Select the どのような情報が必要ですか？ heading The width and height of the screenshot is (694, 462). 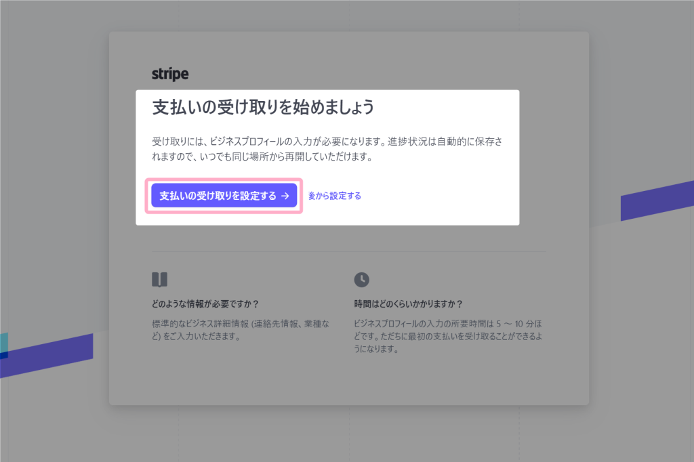pos(206,303)
